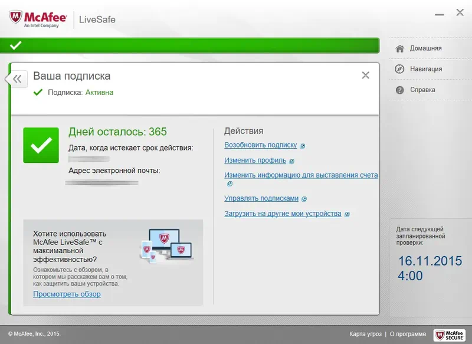Open Загрузить на другие мои устройства link
Image resolution: width=472 pixels, height=344 pixels.
coord(283,214)
